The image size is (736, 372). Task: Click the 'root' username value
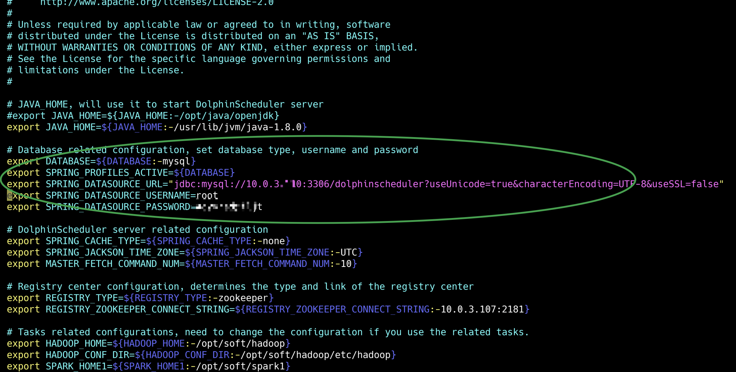207,196
